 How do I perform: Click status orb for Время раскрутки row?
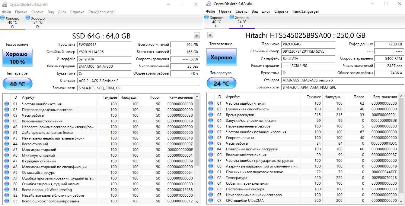[211, 115]
